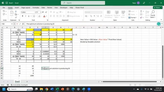Click Clear eraser icon
The image size is (164, 92).
141,18
